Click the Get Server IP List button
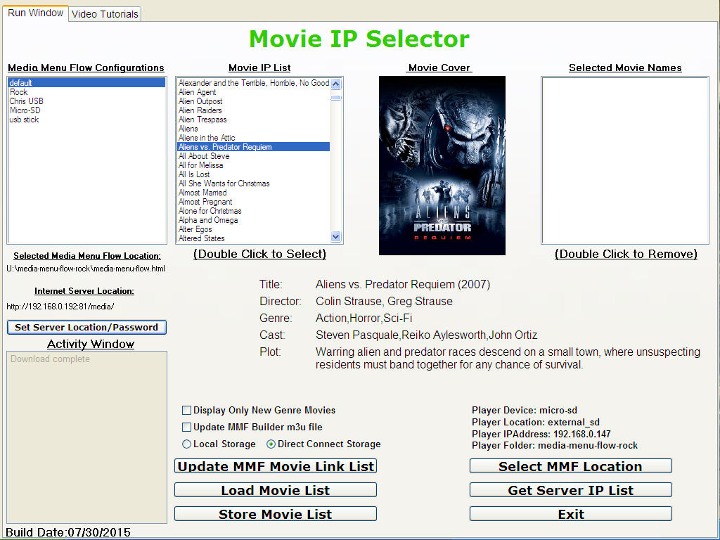This screenshot has width=720, height=540. click(571, 490)
